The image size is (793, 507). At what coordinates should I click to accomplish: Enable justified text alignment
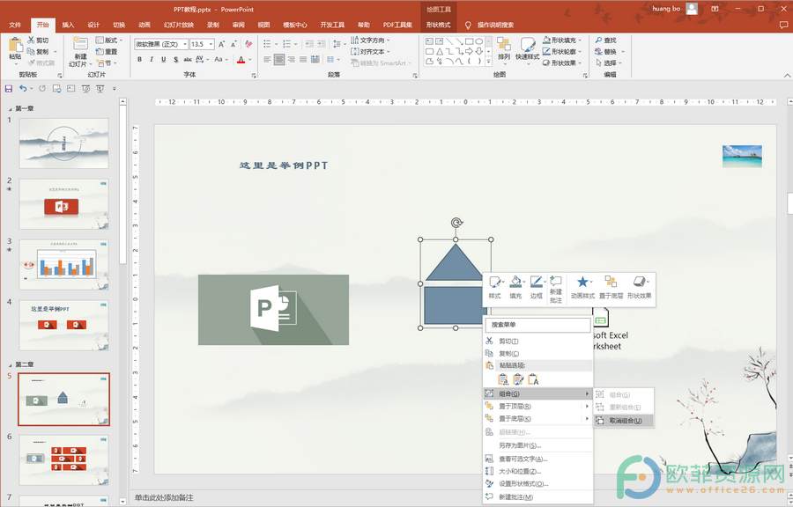click(x=303, y=60)
